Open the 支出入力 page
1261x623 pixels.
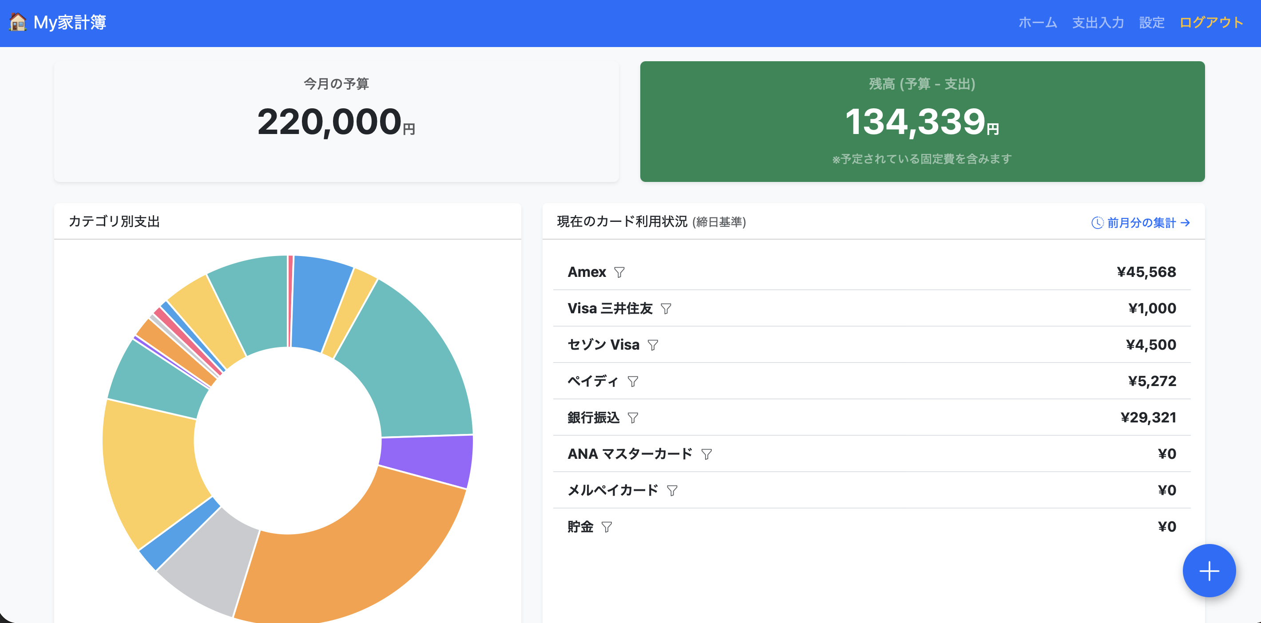click(x=1098, y=23)
